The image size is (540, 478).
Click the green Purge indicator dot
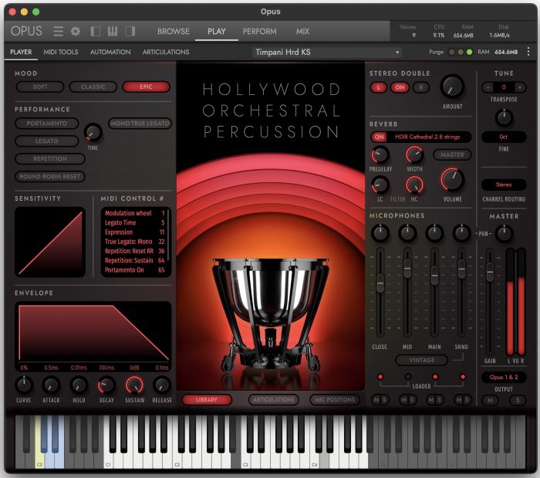click(x=469, y=52)
